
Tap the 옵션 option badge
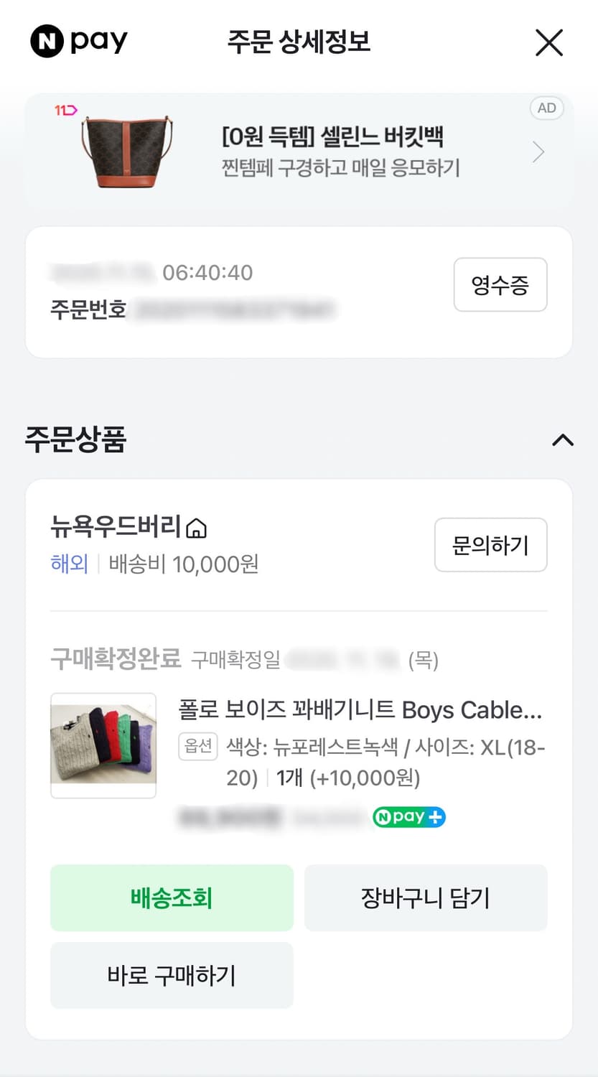click(197, 747)
